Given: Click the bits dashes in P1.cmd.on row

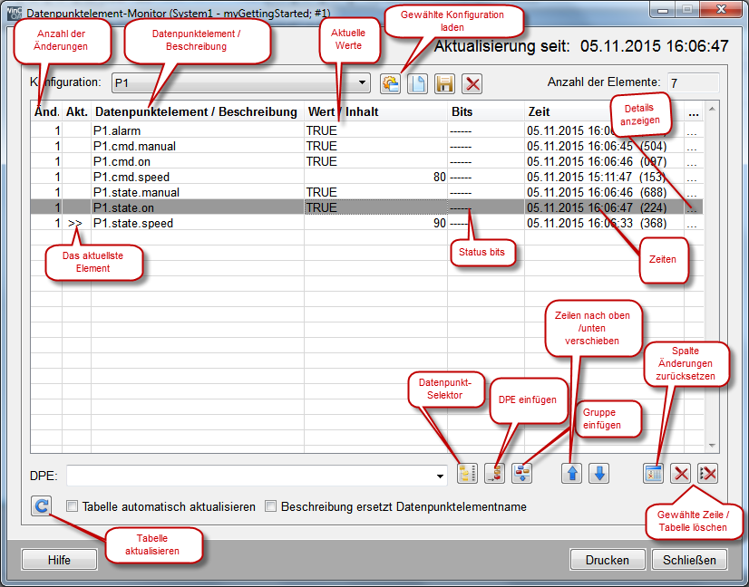Looking at the screenshot, I should 461,162.
